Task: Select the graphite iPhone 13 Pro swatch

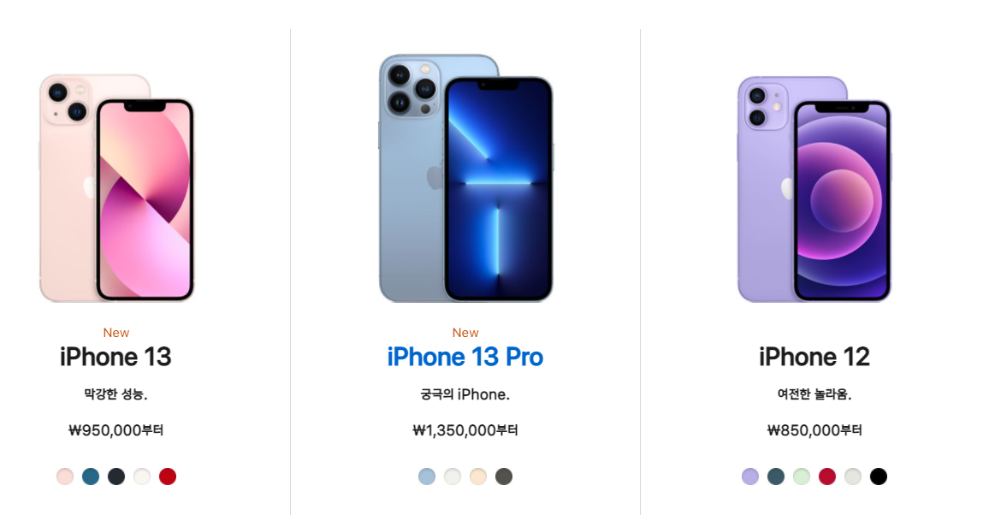Action: click(504, 477)
